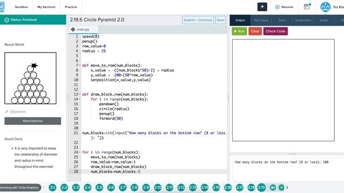
Task: Click the "radius = 25" code line
Action: (94, 51)
